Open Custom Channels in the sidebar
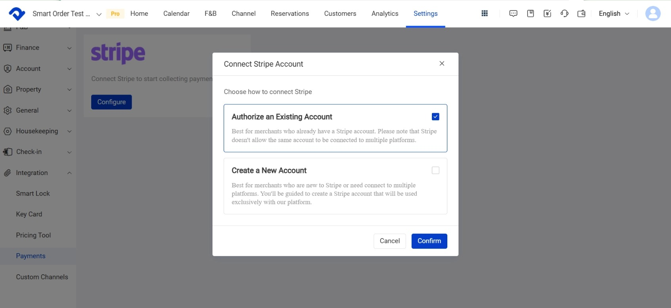 [x=42, y=277]
